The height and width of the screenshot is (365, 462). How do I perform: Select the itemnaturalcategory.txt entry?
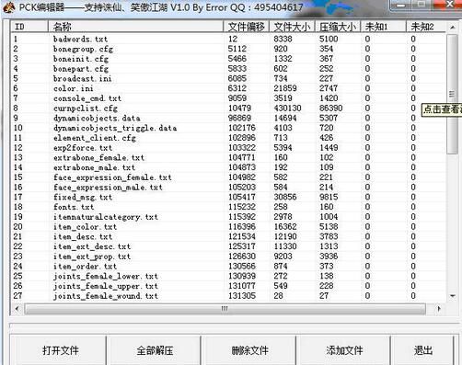[228, 217]
